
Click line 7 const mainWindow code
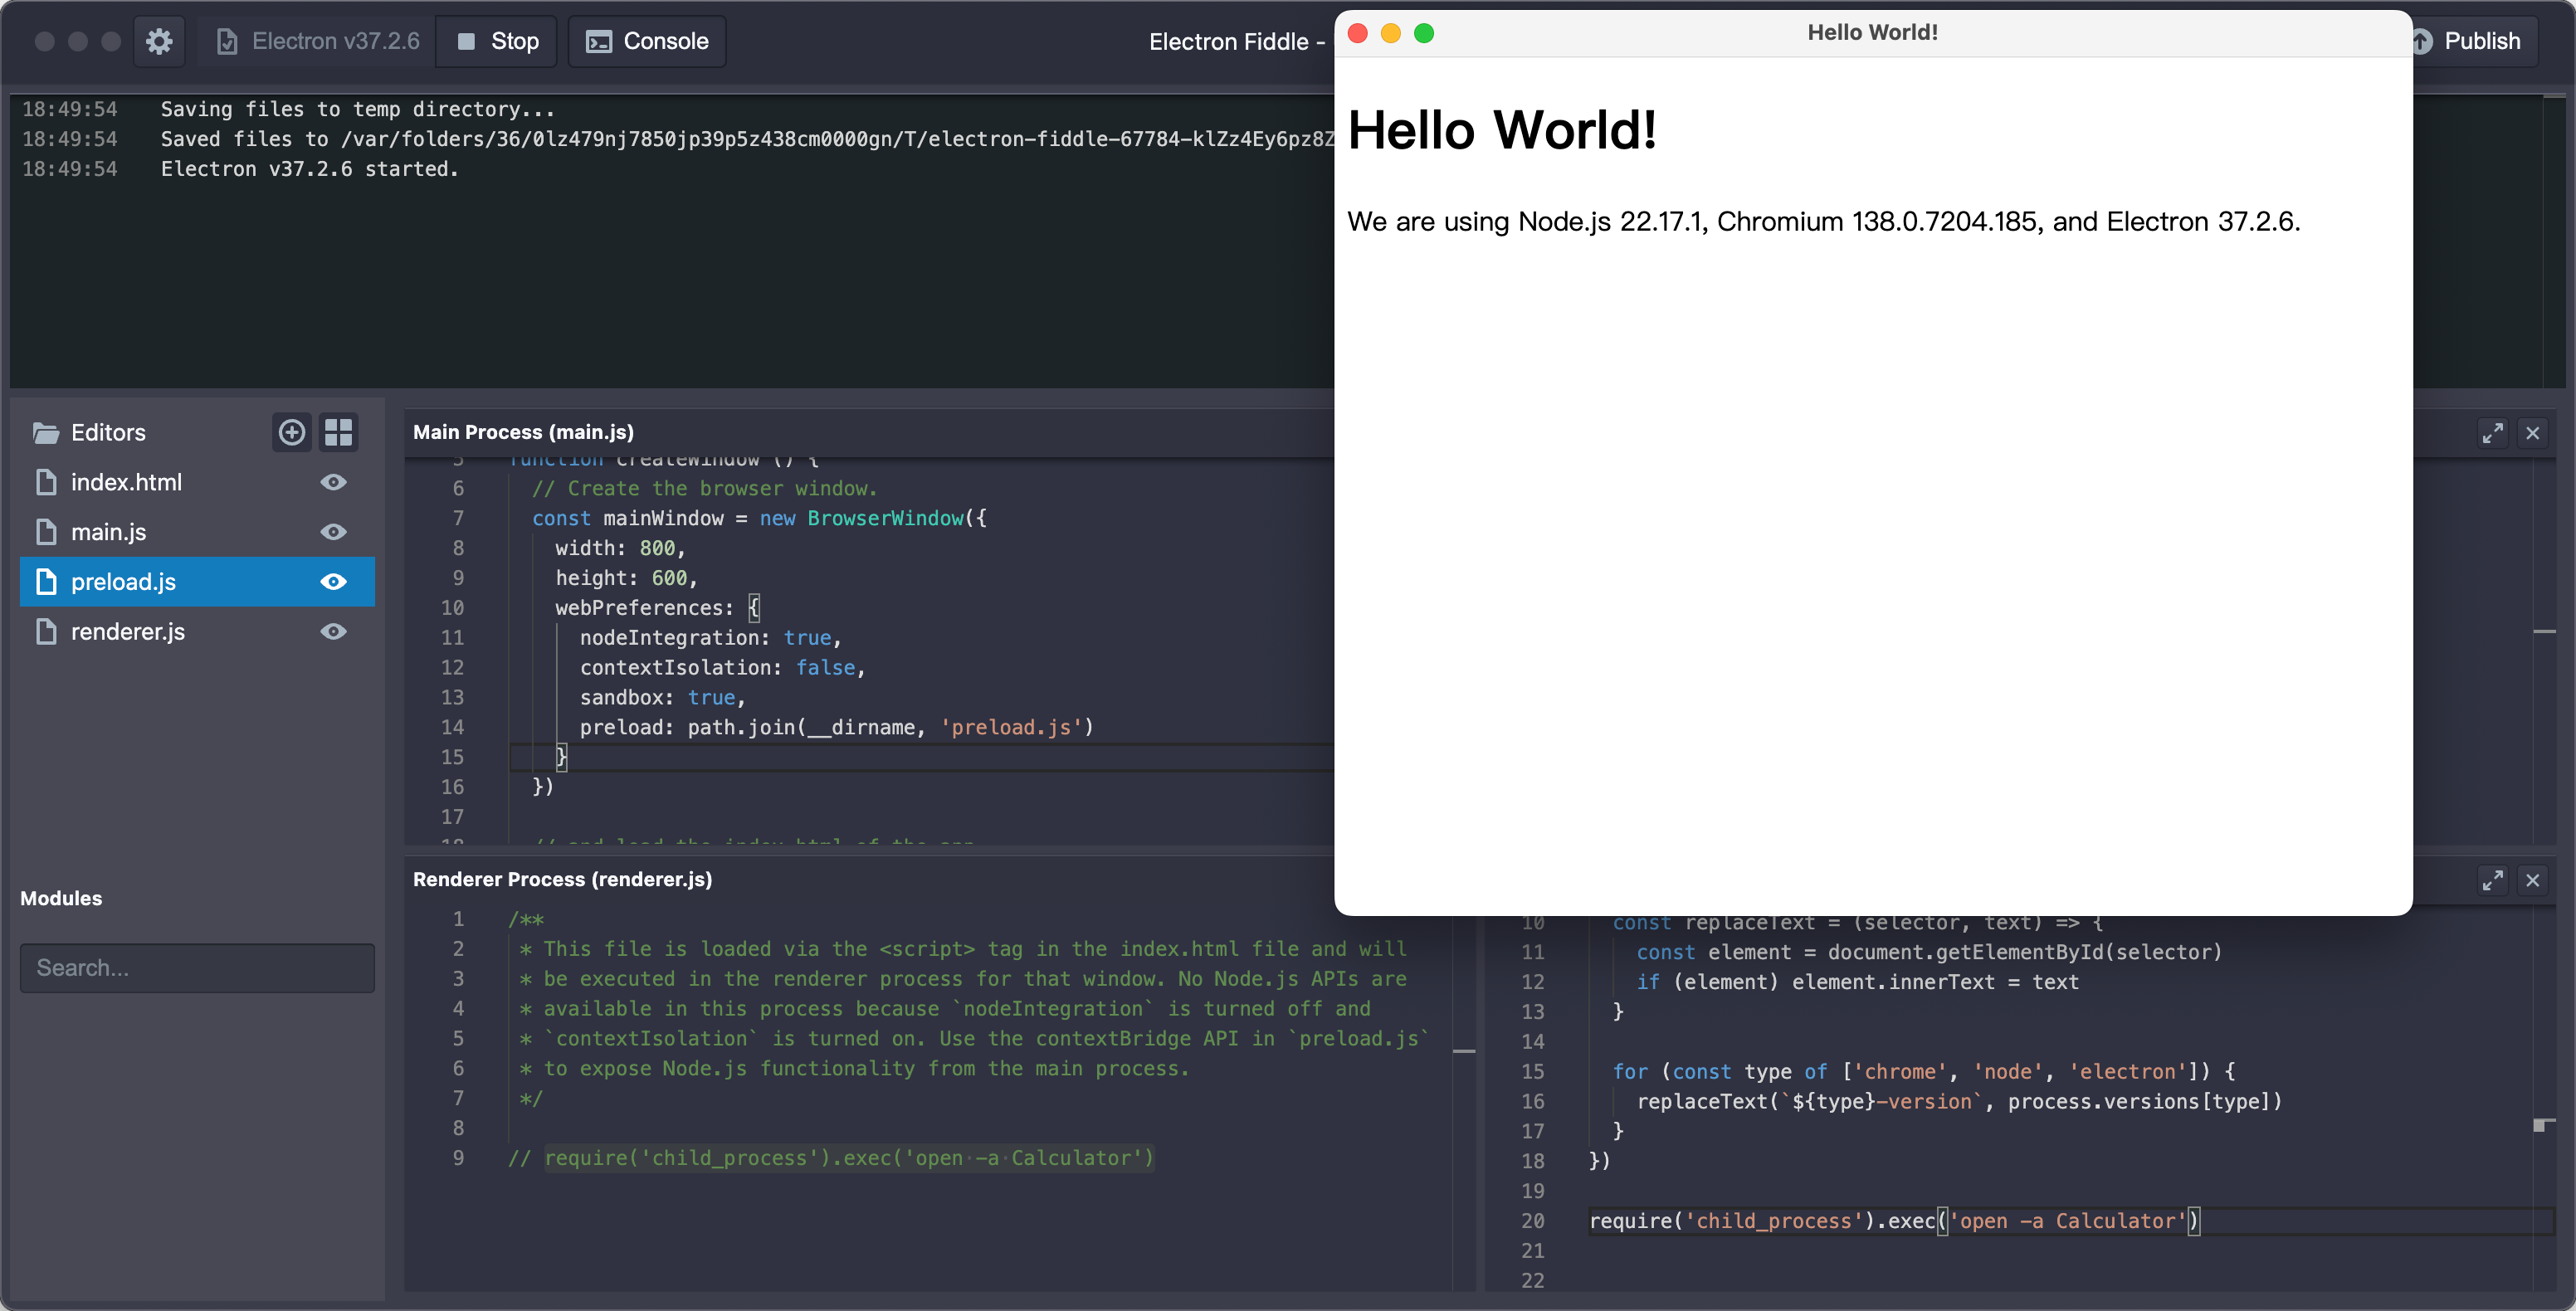[x=759, y=518]
